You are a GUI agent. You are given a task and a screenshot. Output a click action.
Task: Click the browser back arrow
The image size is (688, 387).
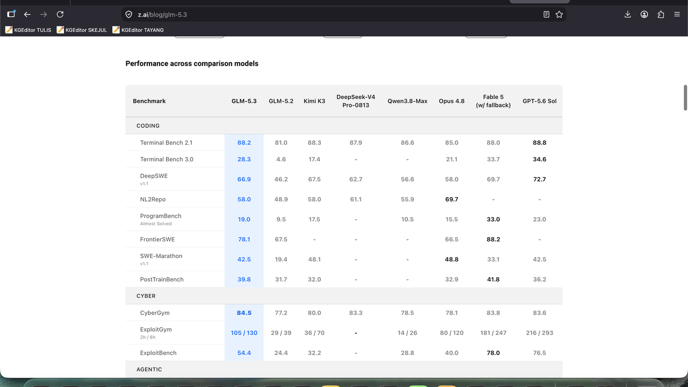click(27, 15)
